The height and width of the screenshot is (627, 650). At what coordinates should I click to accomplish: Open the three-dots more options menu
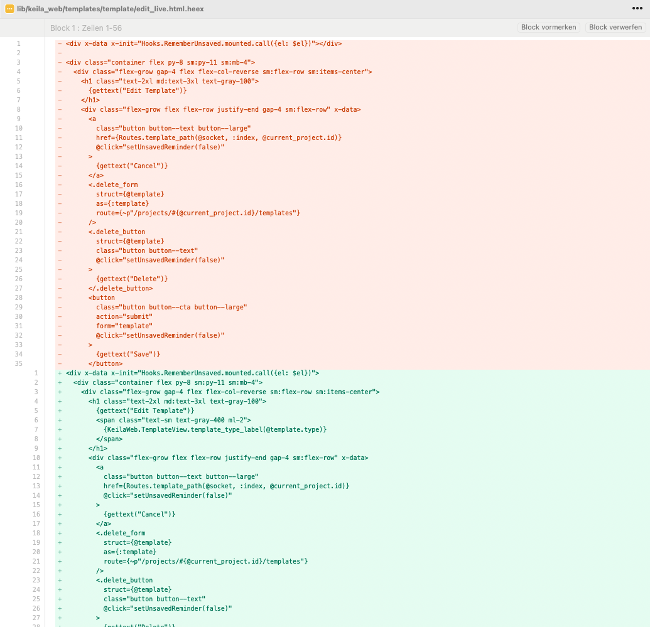[637, 8]
